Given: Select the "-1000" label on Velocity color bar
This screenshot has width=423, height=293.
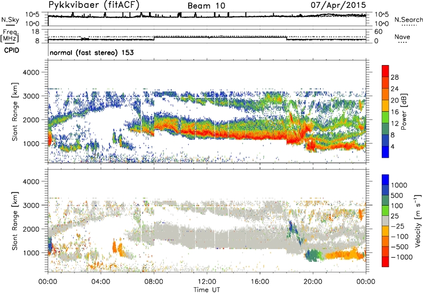Looking at the screenshot, I should coord(401,257).
